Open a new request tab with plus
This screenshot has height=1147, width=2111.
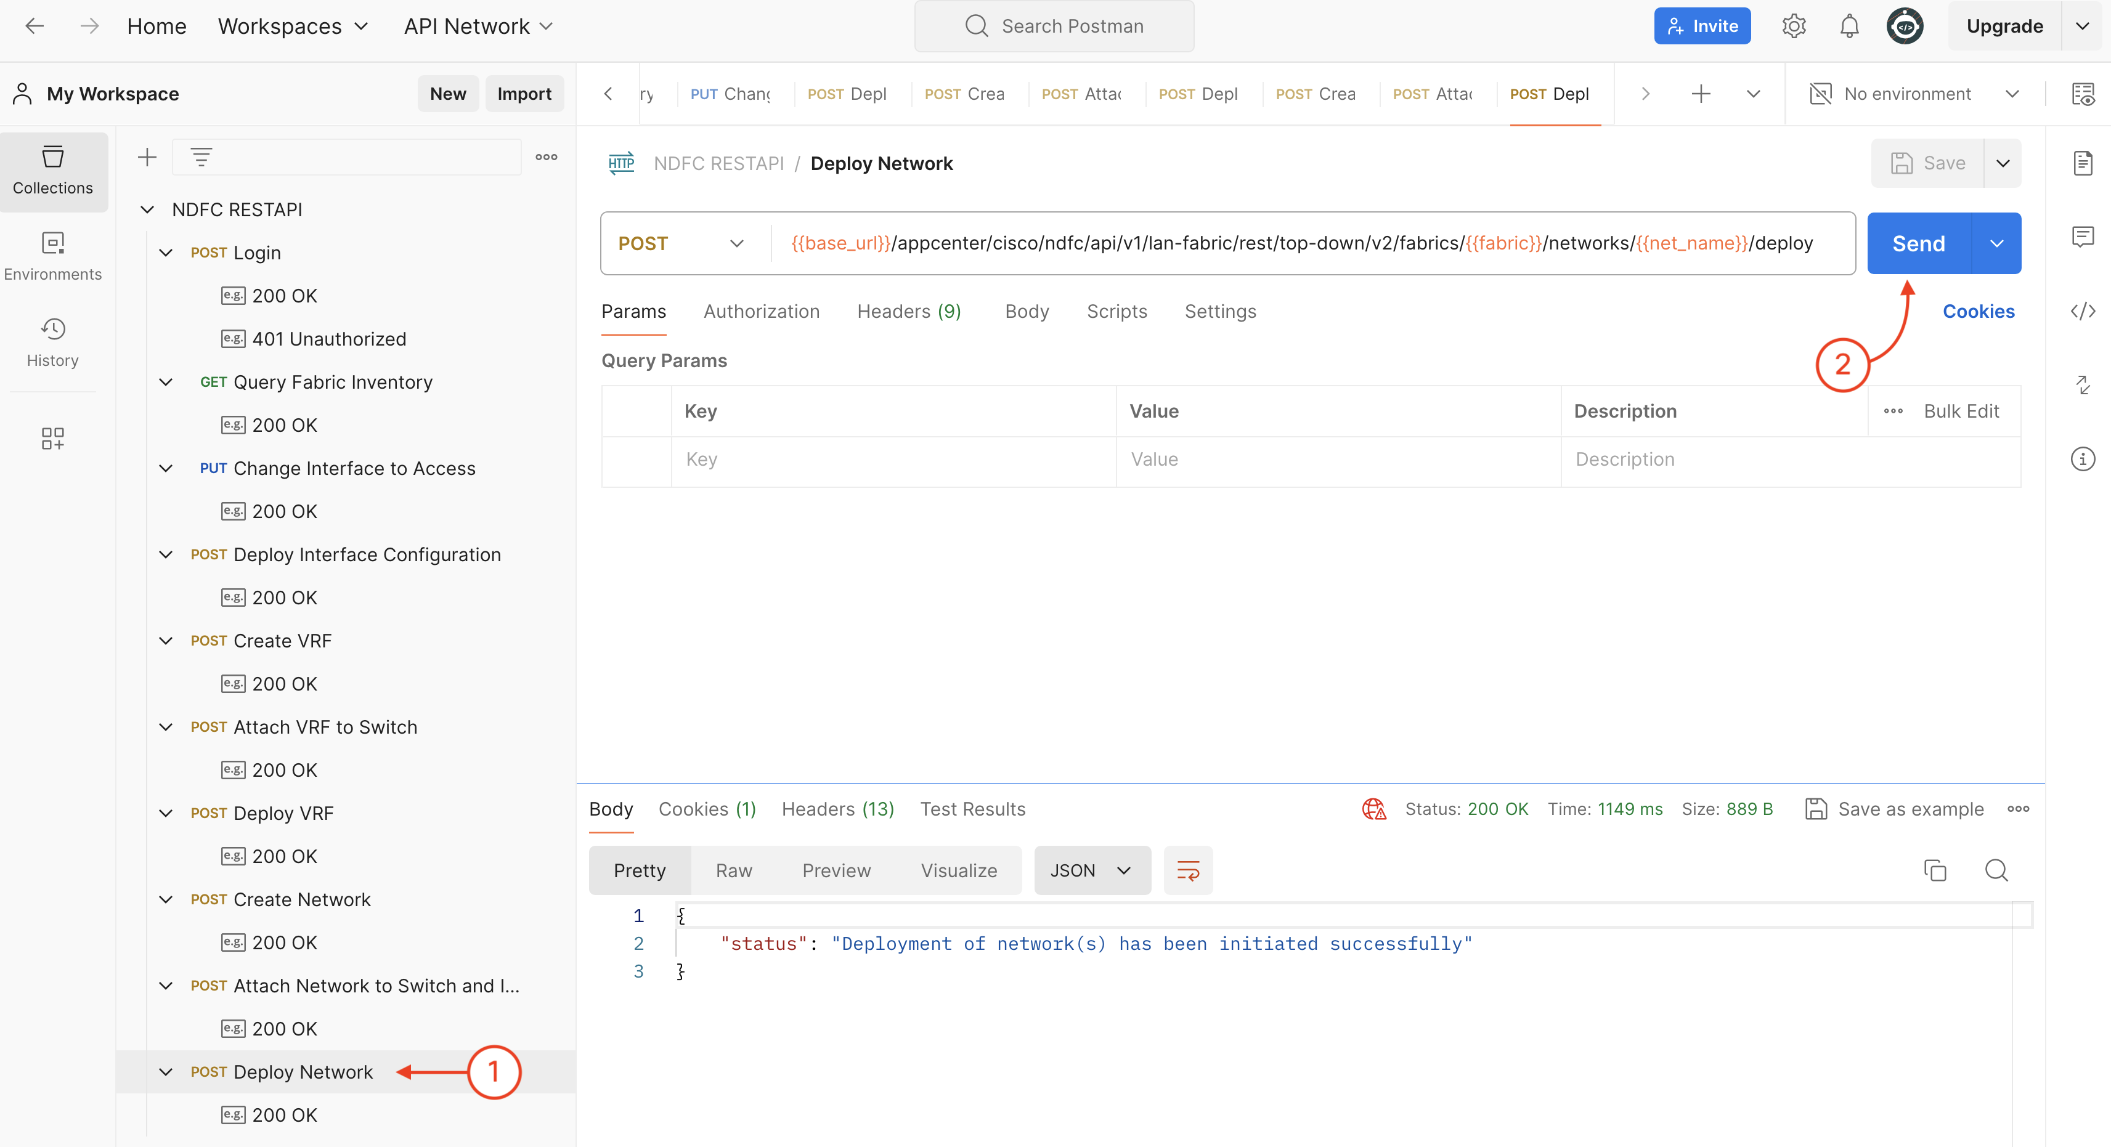click(x=1701, y=94)
